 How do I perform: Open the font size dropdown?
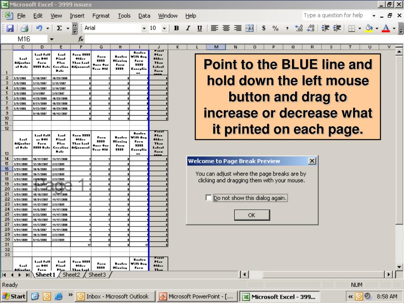164,28
